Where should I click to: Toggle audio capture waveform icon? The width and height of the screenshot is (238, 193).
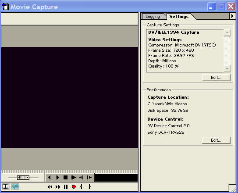tap(15, 186)
